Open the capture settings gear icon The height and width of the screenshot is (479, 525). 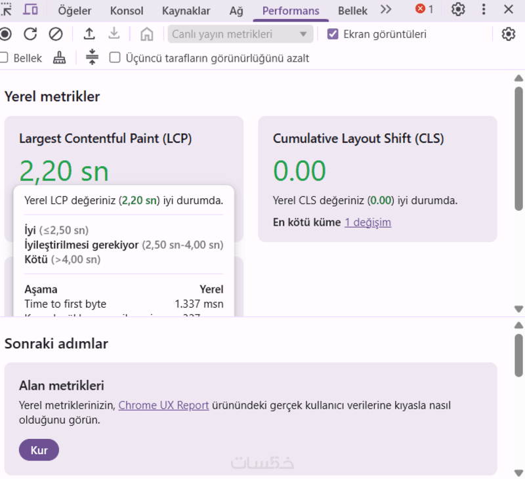pos(508,34)
